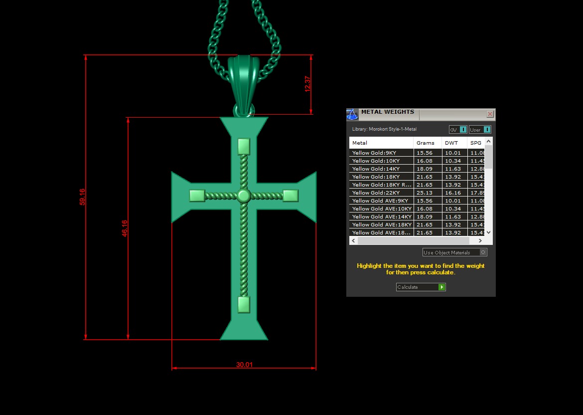The height and width of the screenshot is (415, 583).
Task: Click the 46.16 cross height dimension
Action: coord(125,228)
